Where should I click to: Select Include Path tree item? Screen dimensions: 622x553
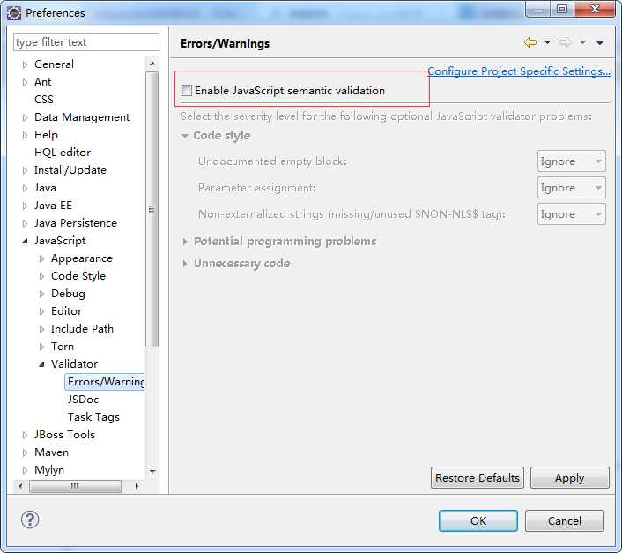[82, 329]
